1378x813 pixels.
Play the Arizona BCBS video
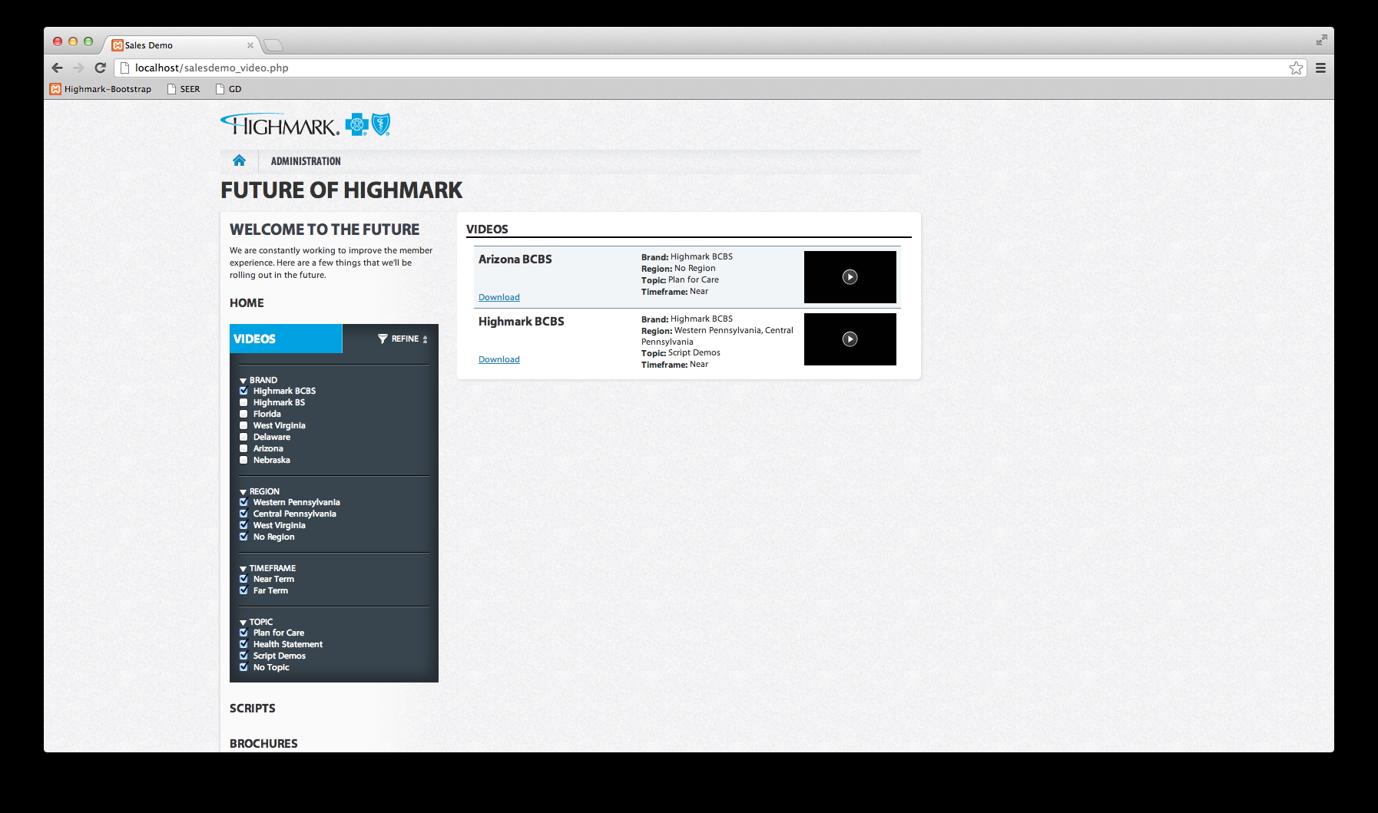tap(850, 277)
